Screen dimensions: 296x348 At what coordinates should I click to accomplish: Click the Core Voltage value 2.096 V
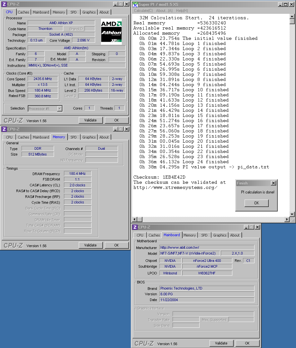click(x=83, y=40)
